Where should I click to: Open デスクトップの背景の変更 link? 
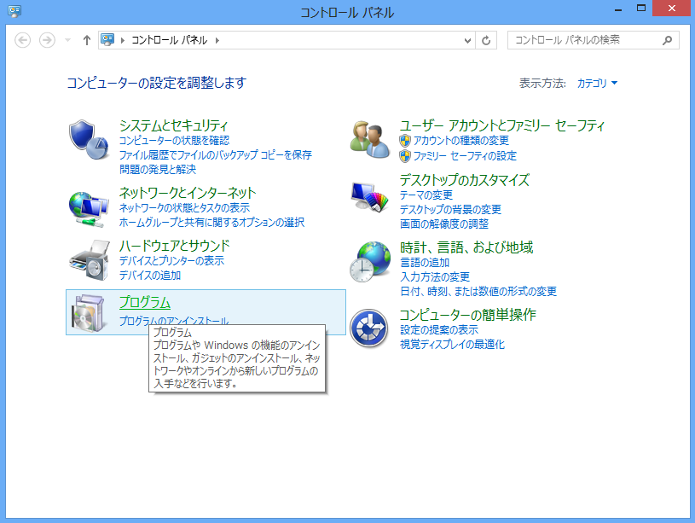point(450,209)
